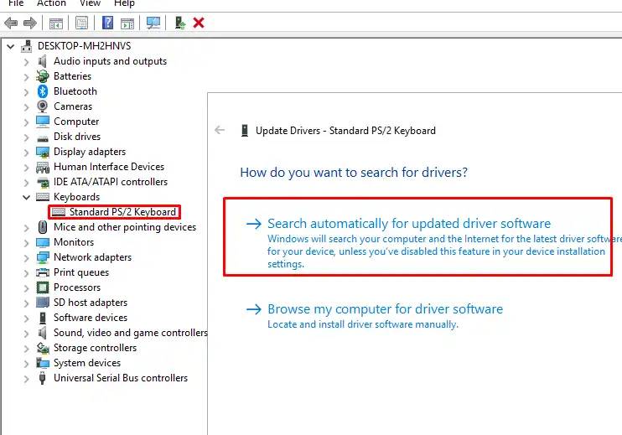Open the Help icon in the toolbar

[107, 23]
